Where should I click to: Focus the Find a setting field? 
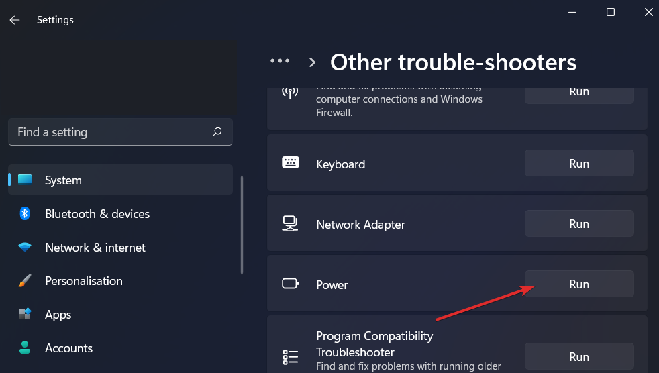coord(120,132)
